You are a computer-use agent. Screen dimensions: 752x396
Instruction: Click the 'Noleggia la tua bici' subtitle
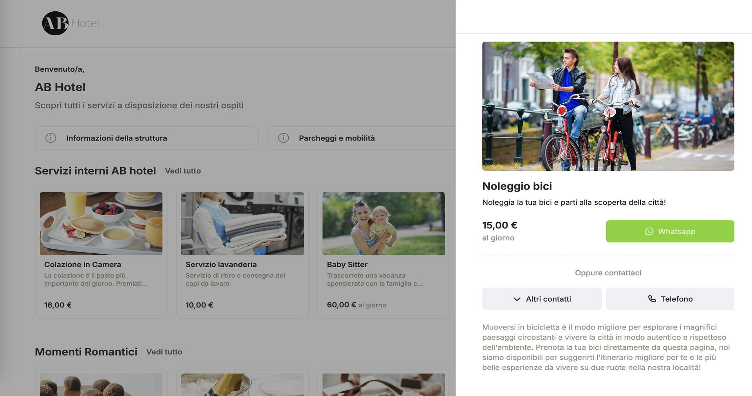coord(574,203)
